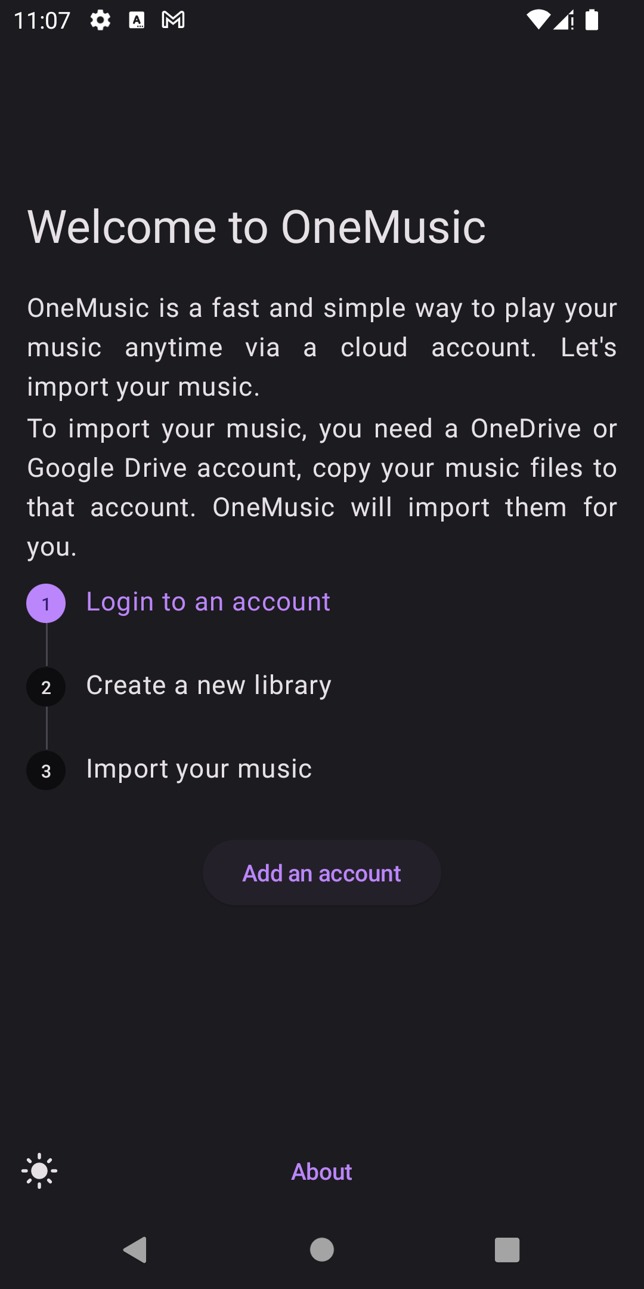Tap the Create a new library step
Screen dimensions: 644x1289
(209, 685)
